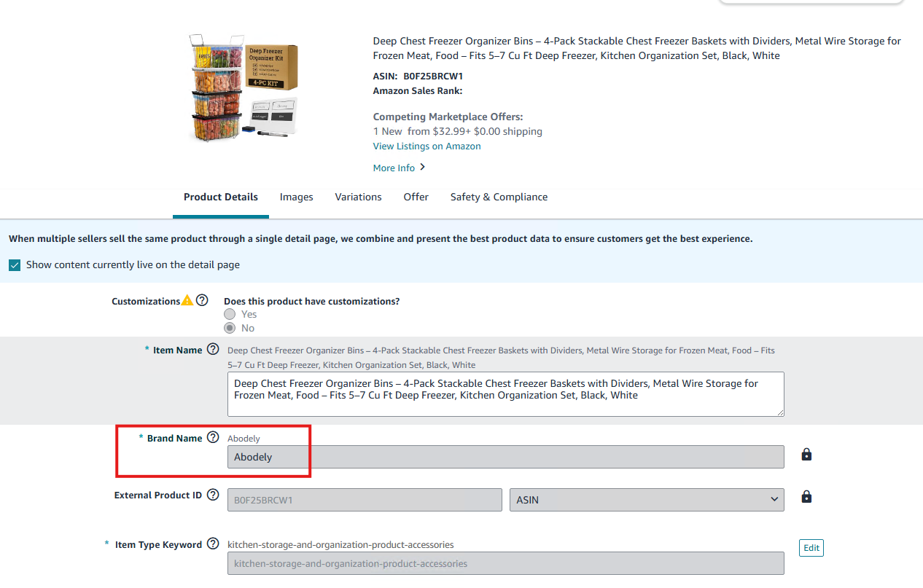Select No for product customizations

(x=230, y=328)
